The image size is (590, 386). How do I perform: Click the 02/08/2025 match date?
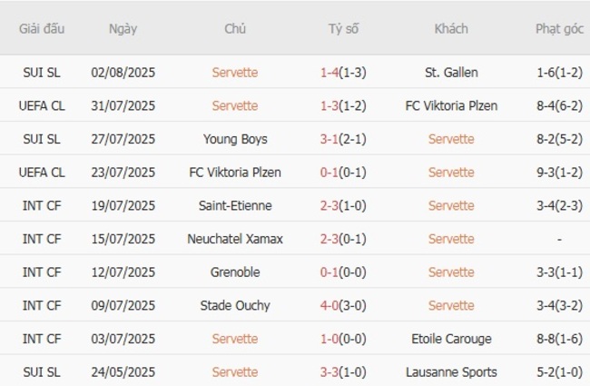pyautogui.click(x=123, y=73)
